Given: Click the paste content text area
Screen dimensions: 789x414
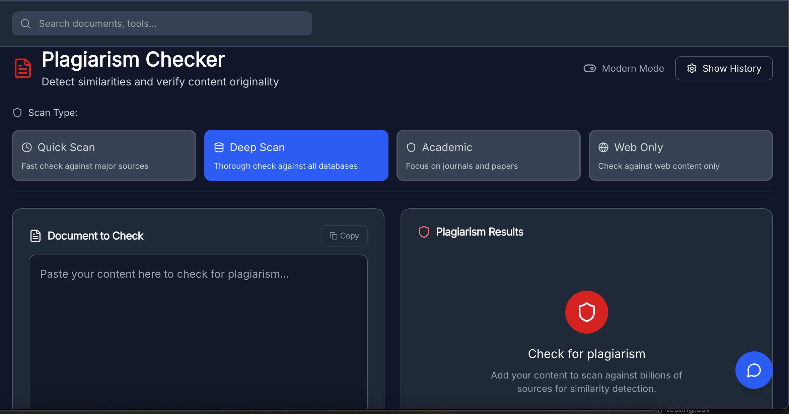Looking at the screenshot, I should [x=198, y=332].
